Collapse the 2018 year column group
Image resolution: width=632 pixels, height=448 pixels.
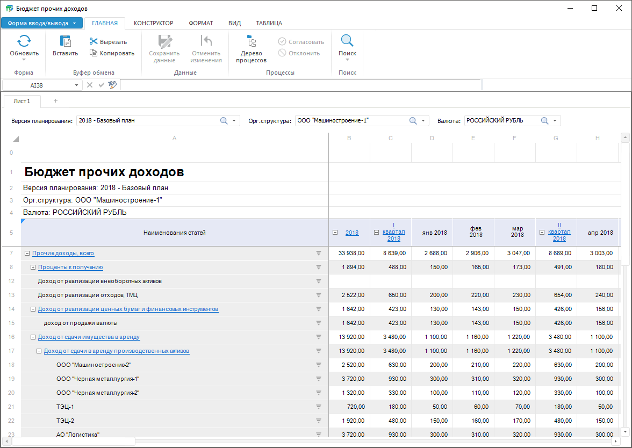coord(335,233)
